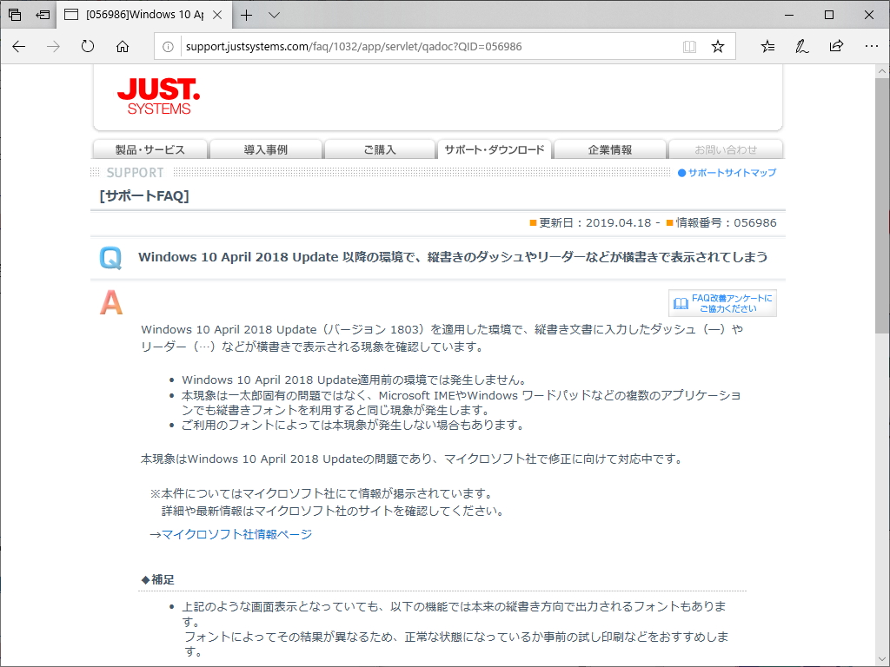The image size is (890, 667).
Task: Add notes with the pen icon
Action: 801,47
